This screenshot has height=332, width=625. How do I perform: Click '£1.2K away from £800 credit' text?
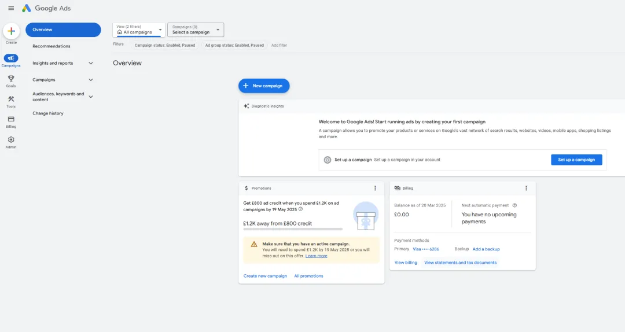[x=277, y=224]
